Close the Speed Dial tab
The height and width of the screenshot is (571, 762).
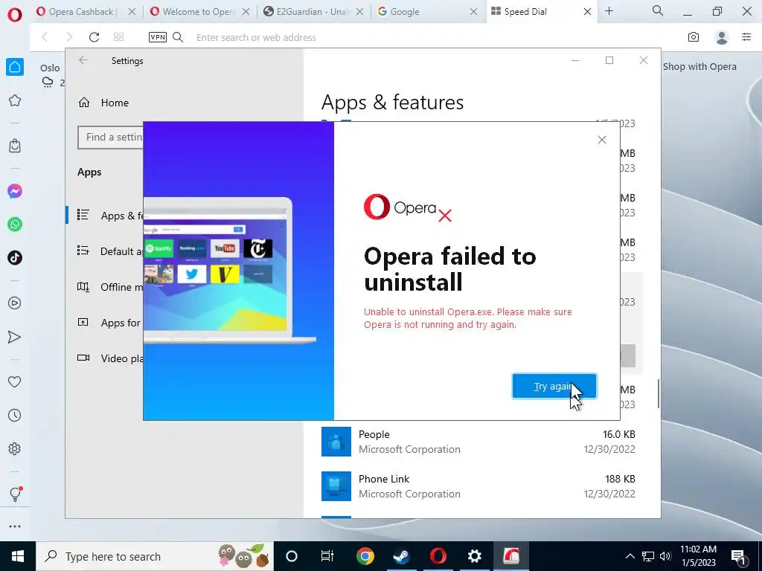click(x=587, y=12)
